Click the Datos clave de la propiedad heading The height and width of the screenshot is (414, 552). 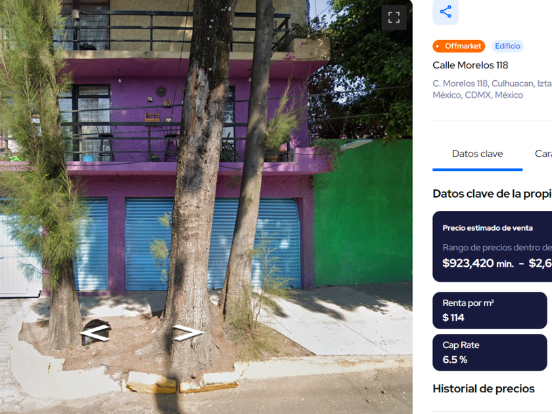[492, 194]
